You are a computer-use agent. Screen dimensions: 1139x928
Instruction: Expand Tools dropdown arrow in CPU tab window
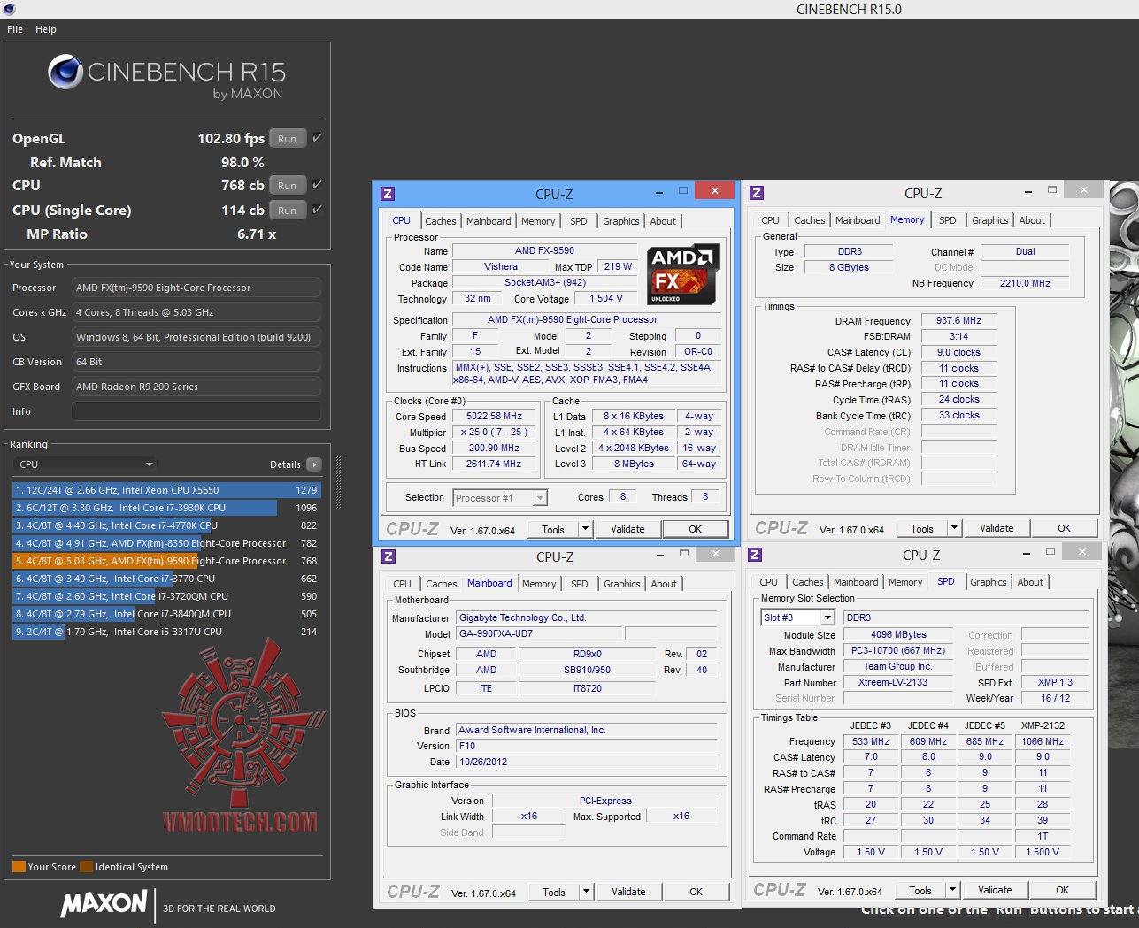[x=585, y=529]
